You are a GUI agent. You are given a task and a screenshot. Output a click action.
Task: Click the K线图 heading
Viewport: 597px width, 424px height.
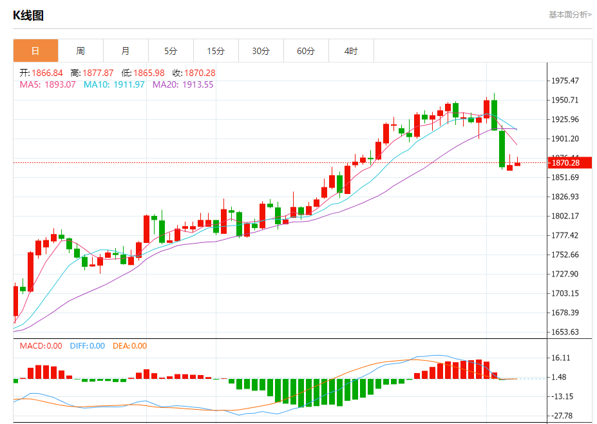pyautogui.click(x=28, y=15)
